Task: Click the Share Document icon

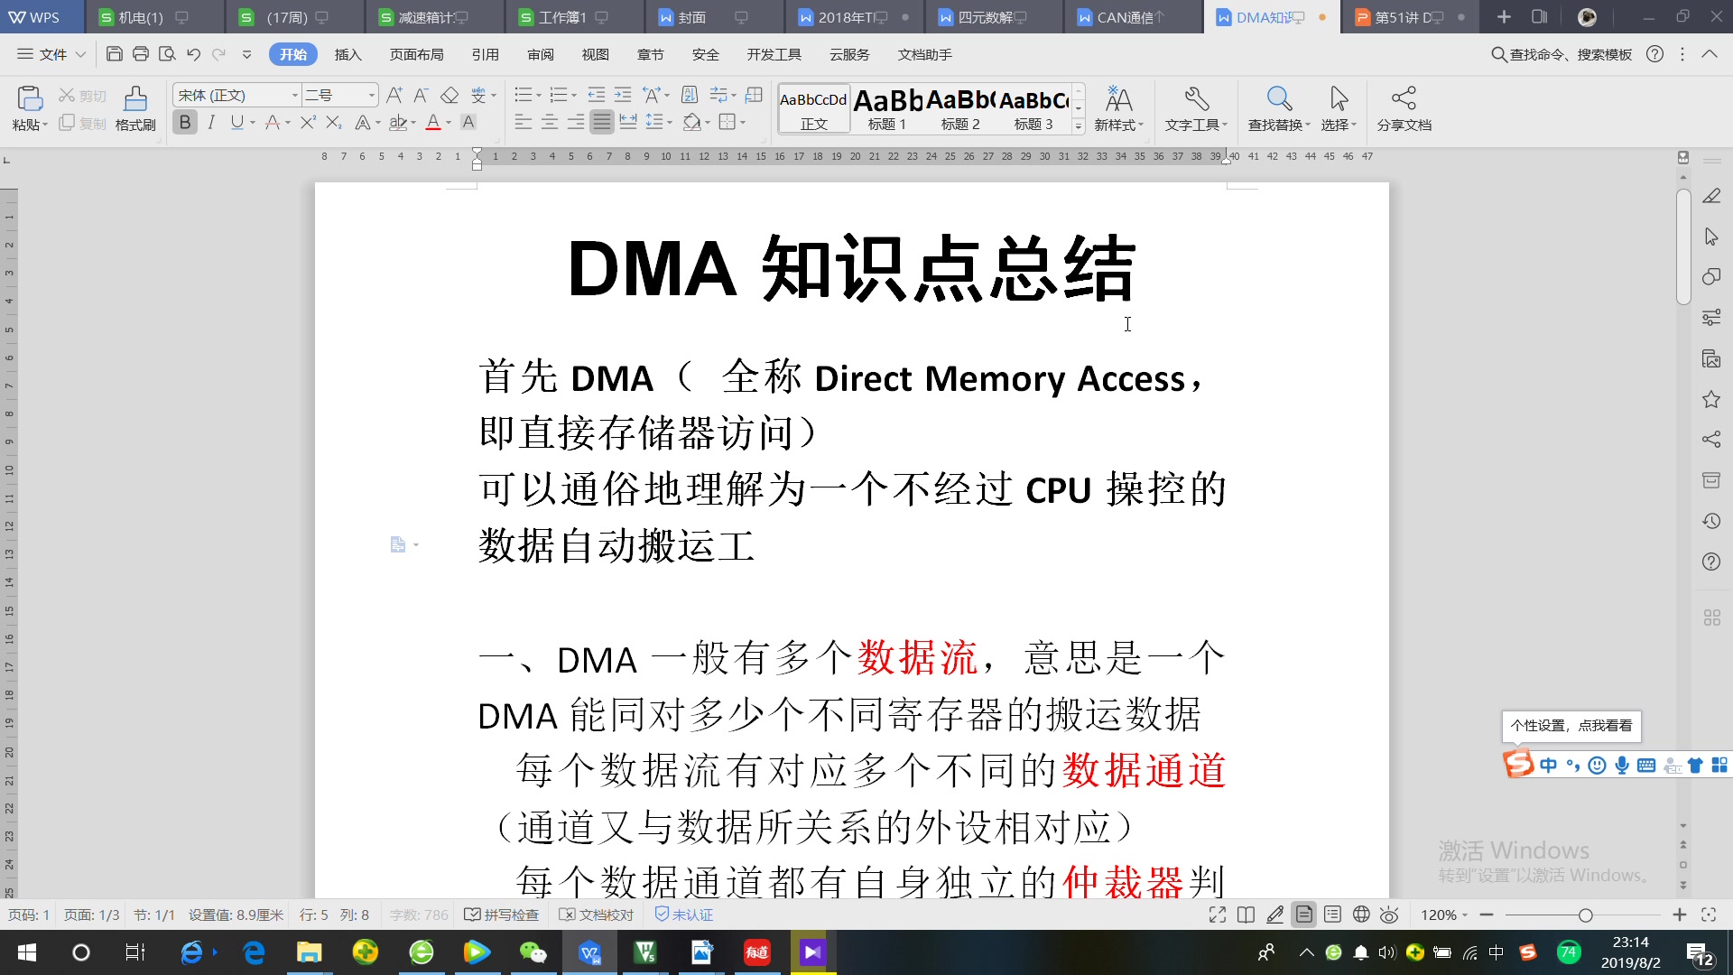Action: 1404,97
